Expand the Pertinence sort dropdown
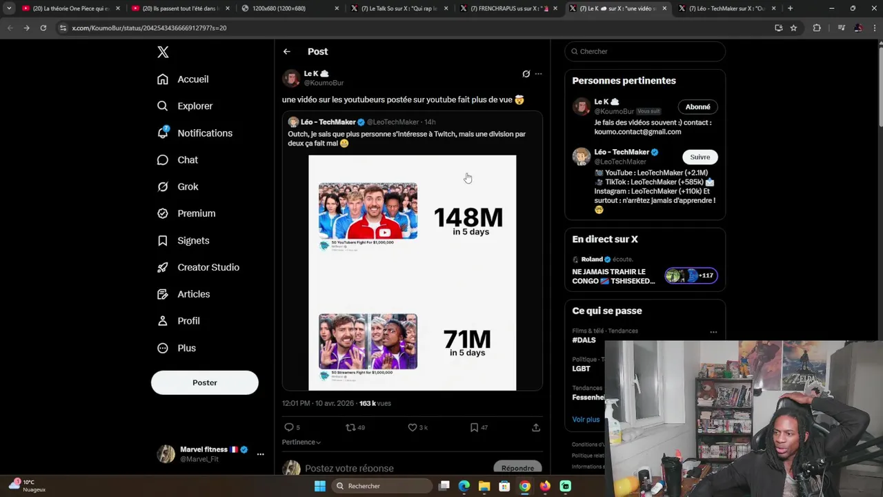 301,442
